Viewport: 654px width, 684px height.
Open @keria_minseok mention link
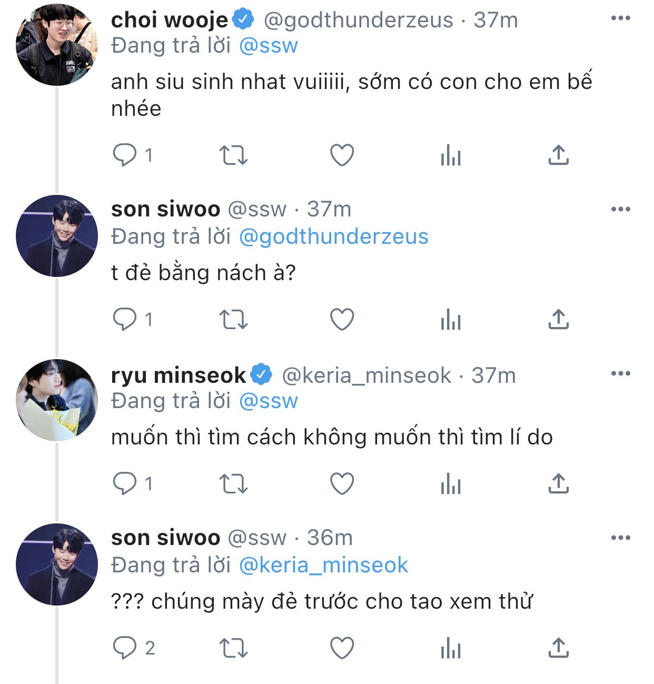(323, 565)
